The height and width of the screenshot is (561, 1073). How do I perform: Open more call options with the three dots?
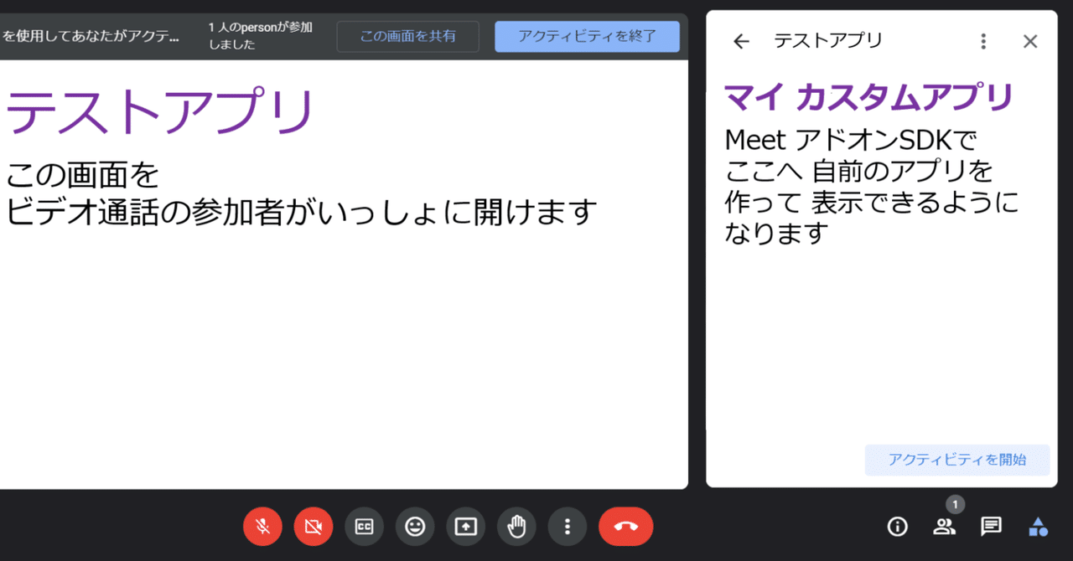(x=568, y=527)
